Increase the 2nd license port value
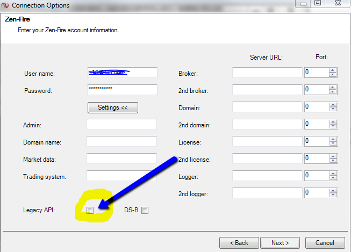The image size is (351, 252). pos(333,156)
